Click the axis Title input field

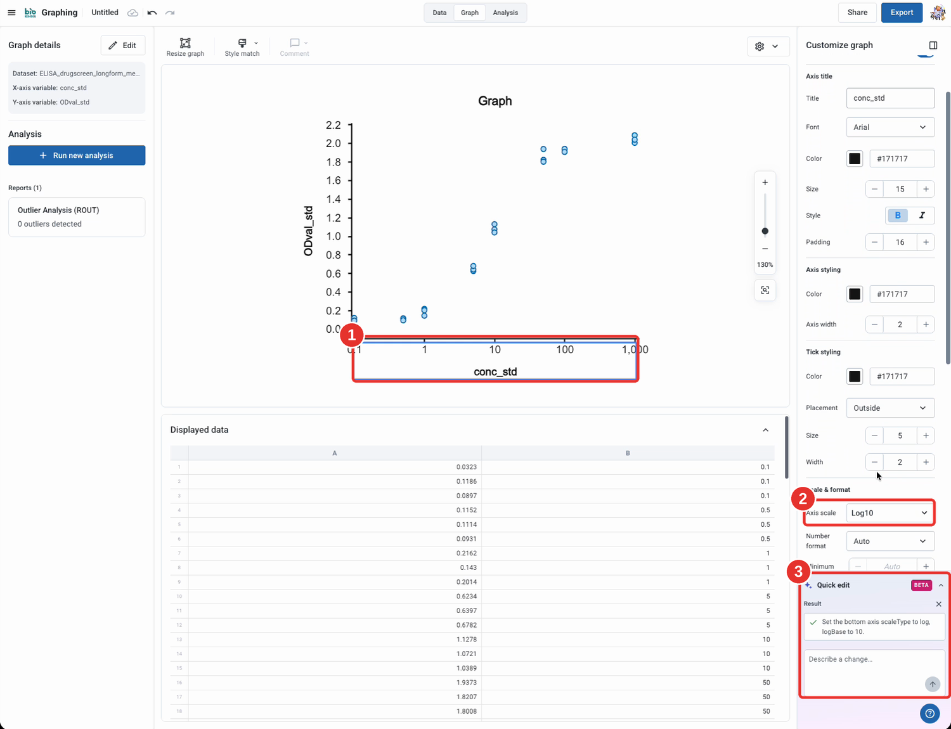(890, 98)
